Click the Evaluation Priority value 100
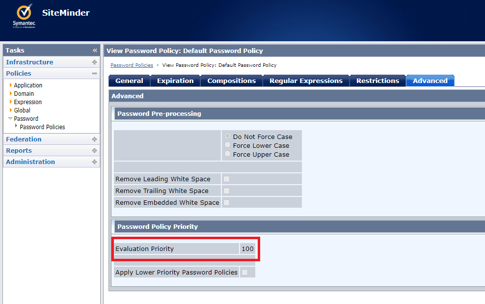The height and width of the screenshot is (304, 485). [x=247, y=249]
